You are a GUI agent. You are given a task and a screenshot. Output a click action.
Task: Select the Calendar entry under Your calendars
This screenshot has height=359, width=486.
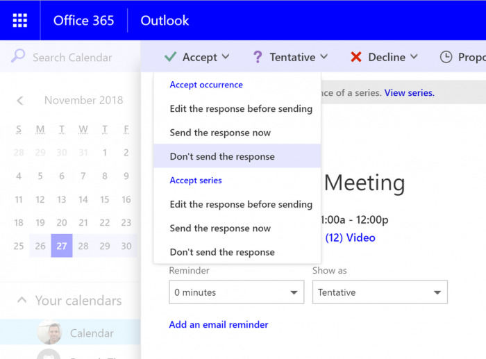pos(70,333)
